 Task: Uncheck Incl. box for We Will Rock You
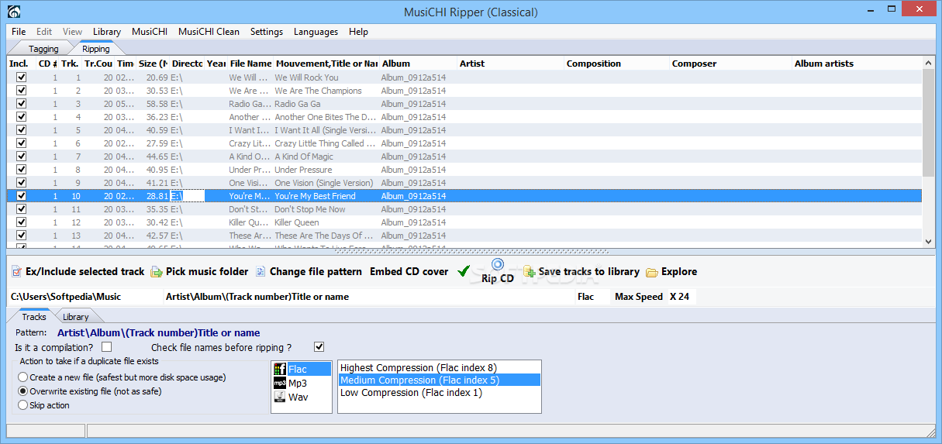pyautogui.click(x=21, y=77)
